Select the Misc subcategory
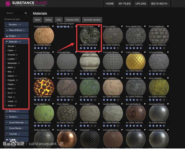Image resolution: width=185 pixels, height=149 pixels. point(11,72)
